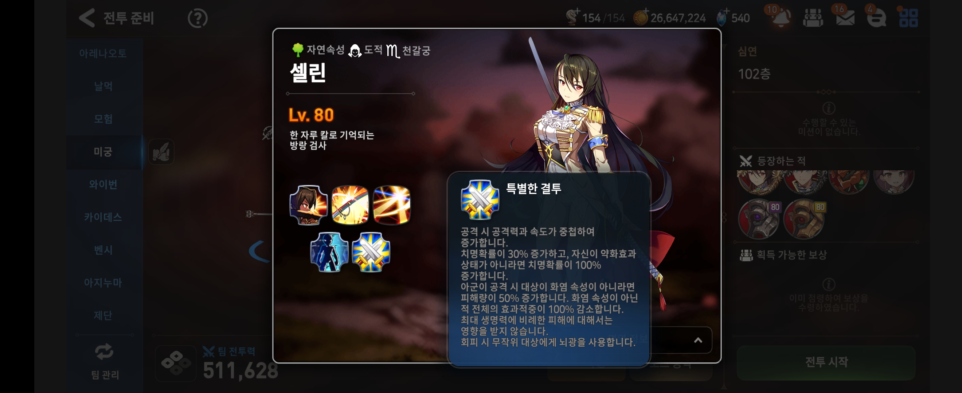Select the silhouette passive skill icon
The image size is (962, 393).
tap(329, 252)
